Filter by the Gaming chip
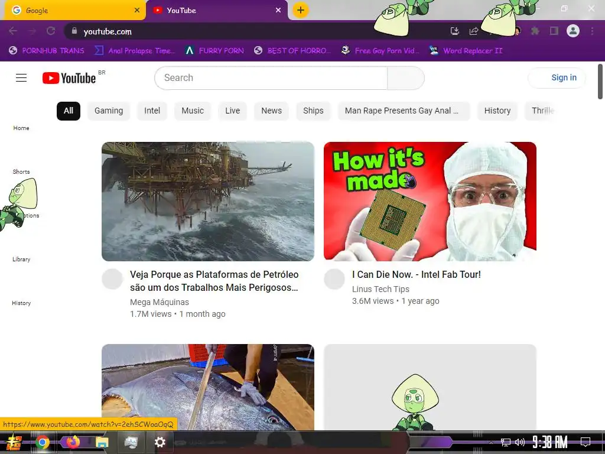Image resolution: width=605 pixels, height=454 pixels. [109, 111]
